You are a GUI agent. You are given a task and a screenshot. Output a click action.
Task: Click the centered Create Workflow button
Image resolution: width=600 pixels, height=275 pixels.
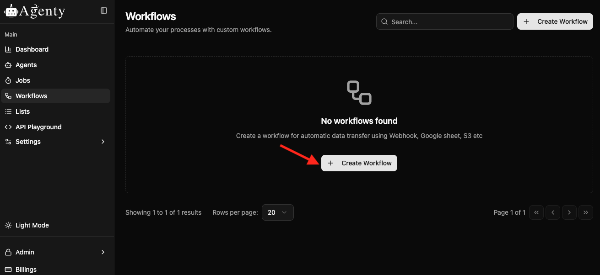[x=359, y=163]
